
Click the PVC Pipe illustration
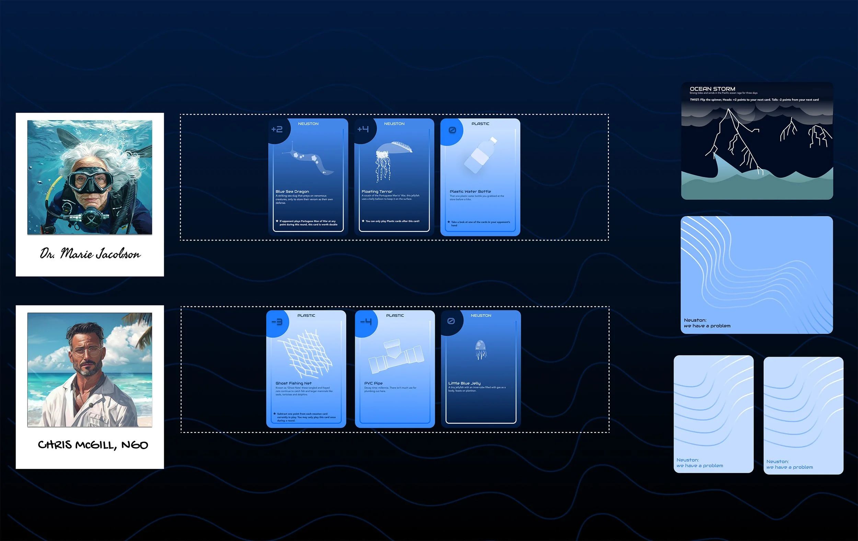[x=395, y=356]
